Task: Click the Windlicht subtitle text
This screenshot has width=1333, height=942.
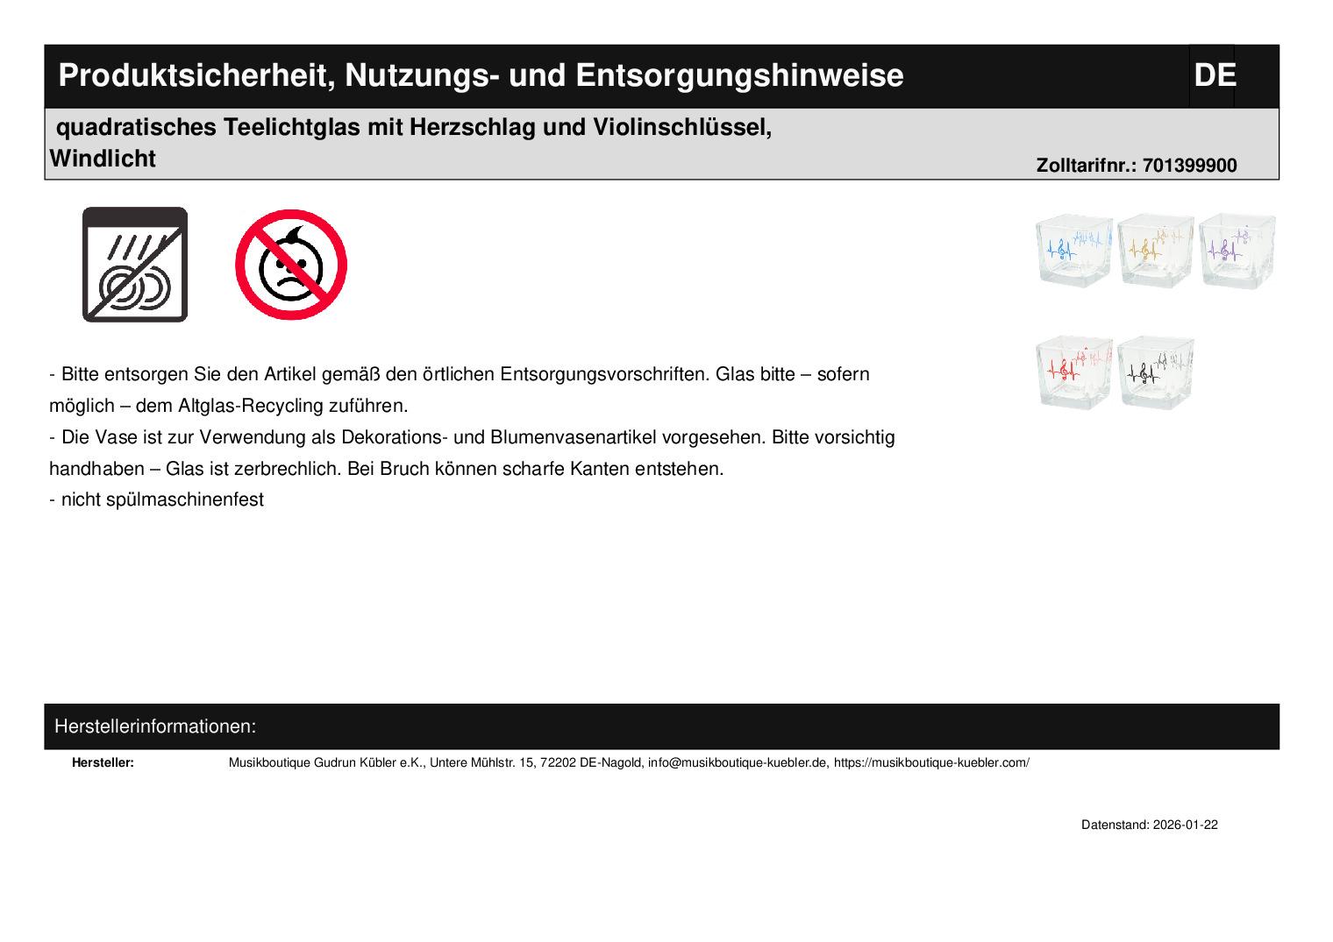Action: (x=103, y=159)
